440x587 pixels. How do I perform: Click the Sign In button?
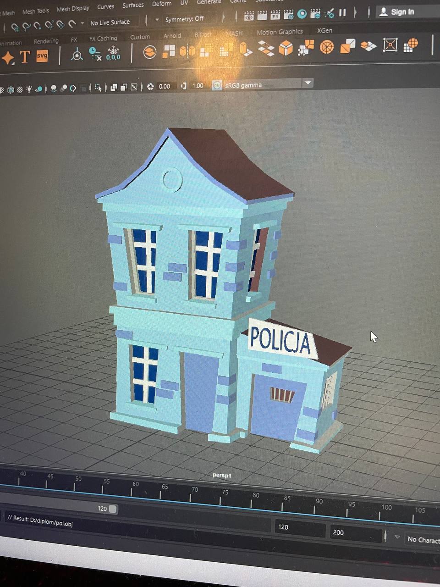[x=397, y=11]
